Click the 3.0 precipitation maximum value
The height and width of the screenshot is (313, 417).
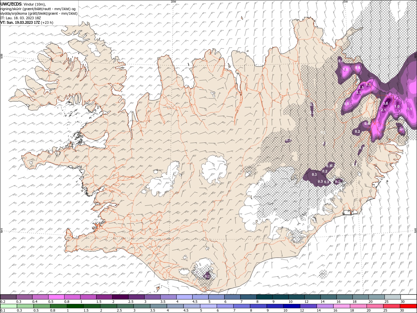coord(385,103)
